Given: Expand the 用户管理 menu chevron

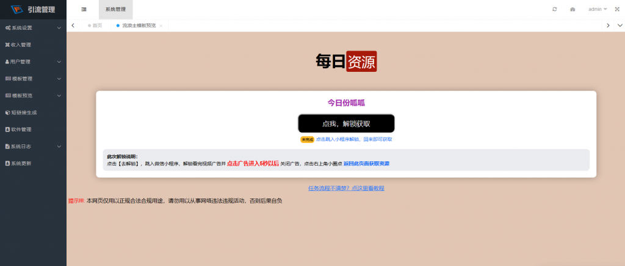Looking at the screenshot, I should [59, 61].
